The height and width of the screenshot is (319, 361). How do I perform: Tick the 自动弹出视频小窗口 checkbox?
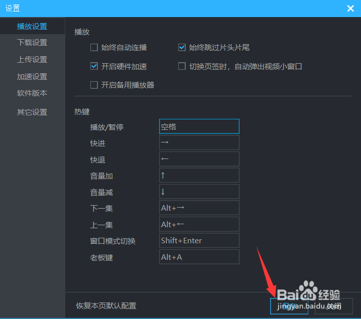(182, 66)
